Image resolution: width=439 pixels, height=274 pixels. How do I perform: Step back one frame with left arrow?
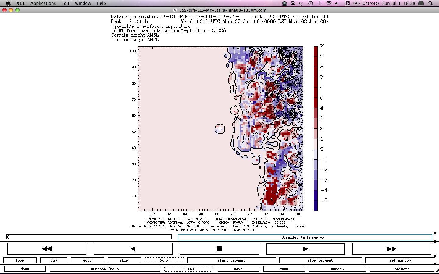click(133, 249)
